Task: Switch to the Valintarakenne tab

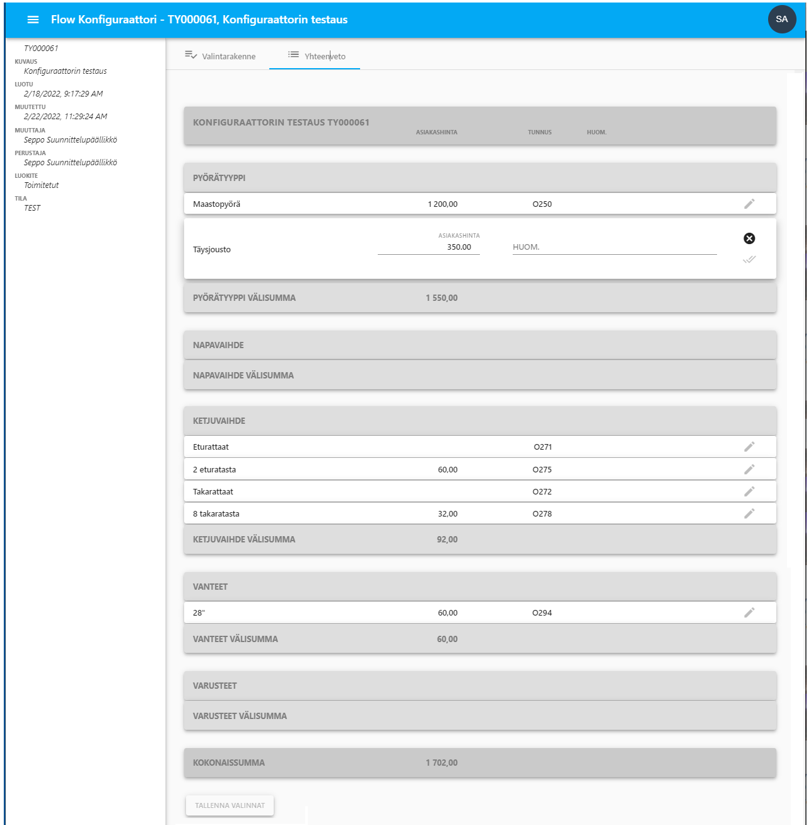Action: [220, 56]
